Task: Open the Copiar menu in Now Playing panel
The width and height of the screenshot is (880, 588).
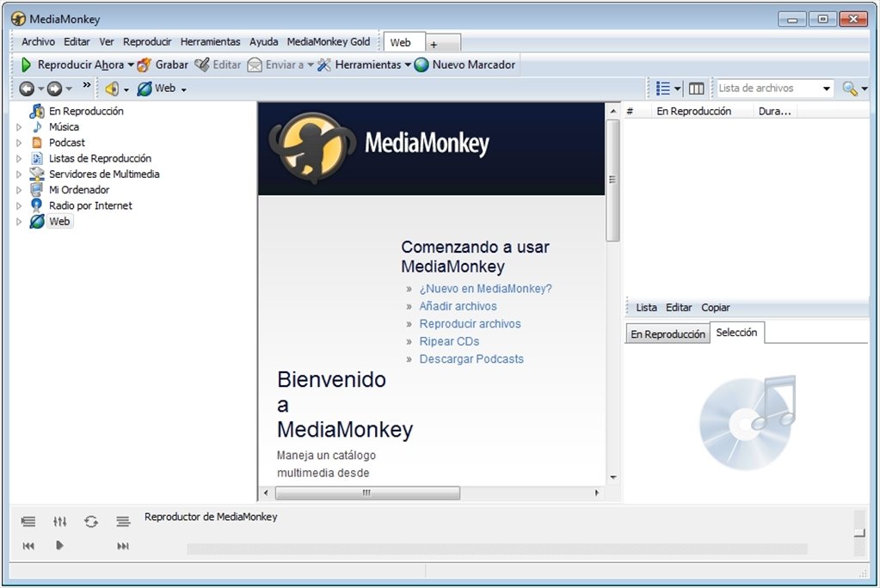Action: tap(716, 308)
